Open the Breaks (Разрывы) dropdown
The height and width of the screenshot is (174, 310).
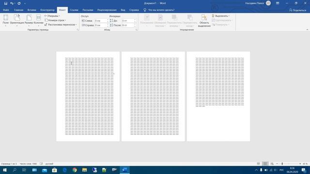tap(52, 16)
